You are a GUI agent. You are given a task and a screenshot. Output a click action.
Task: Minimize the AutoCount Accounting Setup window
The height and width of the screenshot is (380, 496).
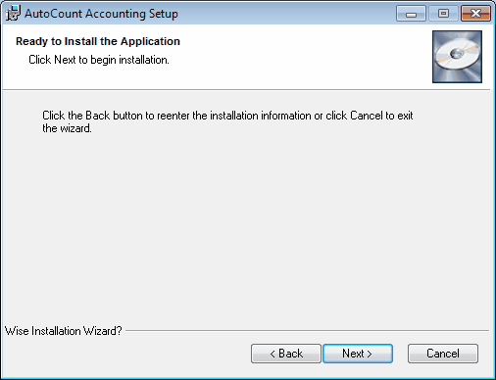point(411,14)
